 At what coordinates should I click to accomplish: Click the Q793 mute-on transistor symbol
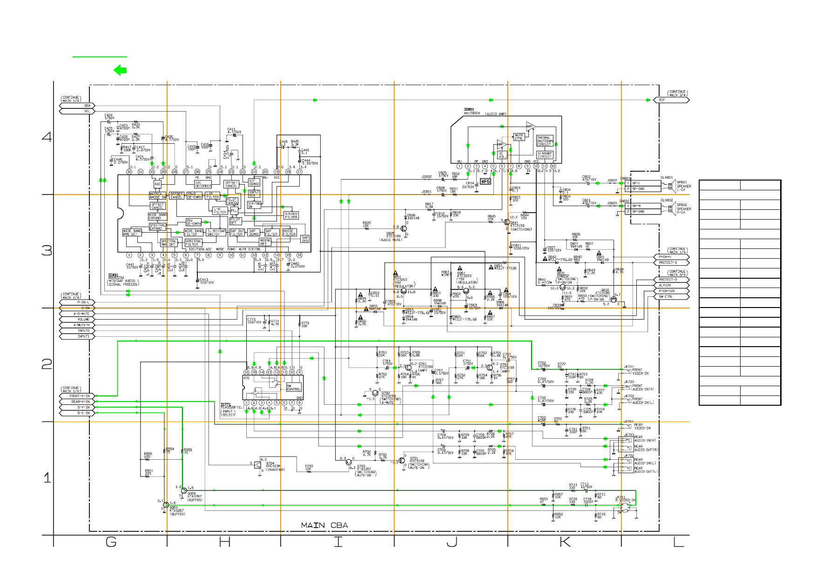pyautogui.click(x=349, y=461)
